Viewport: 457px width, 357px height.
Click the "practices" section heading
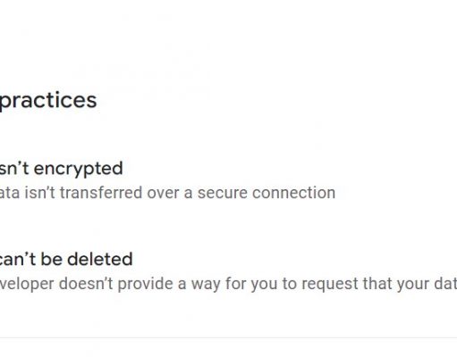point(48,101)
